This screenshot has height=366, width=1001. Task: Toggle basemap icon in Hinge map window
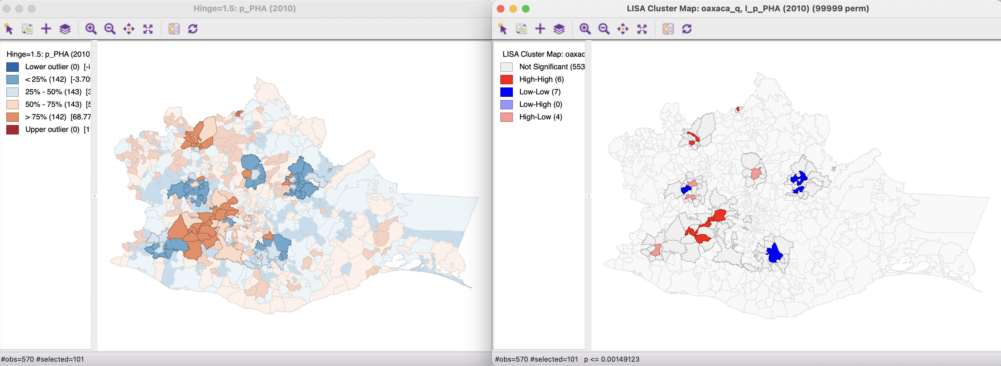coord(174,29)
